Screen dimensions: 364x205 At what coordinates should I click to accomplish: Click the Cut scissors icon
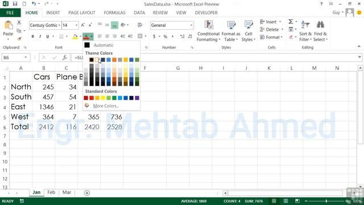tap(19, 22)
